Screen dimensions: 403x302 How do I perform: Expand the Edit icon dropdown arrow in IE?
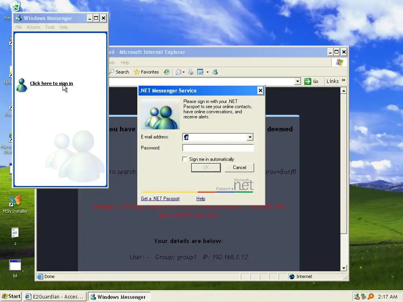coord(207,72)
